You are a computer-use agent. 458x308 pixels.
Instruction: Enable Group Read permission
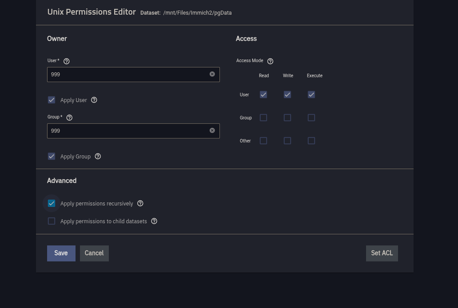point(263,118)
